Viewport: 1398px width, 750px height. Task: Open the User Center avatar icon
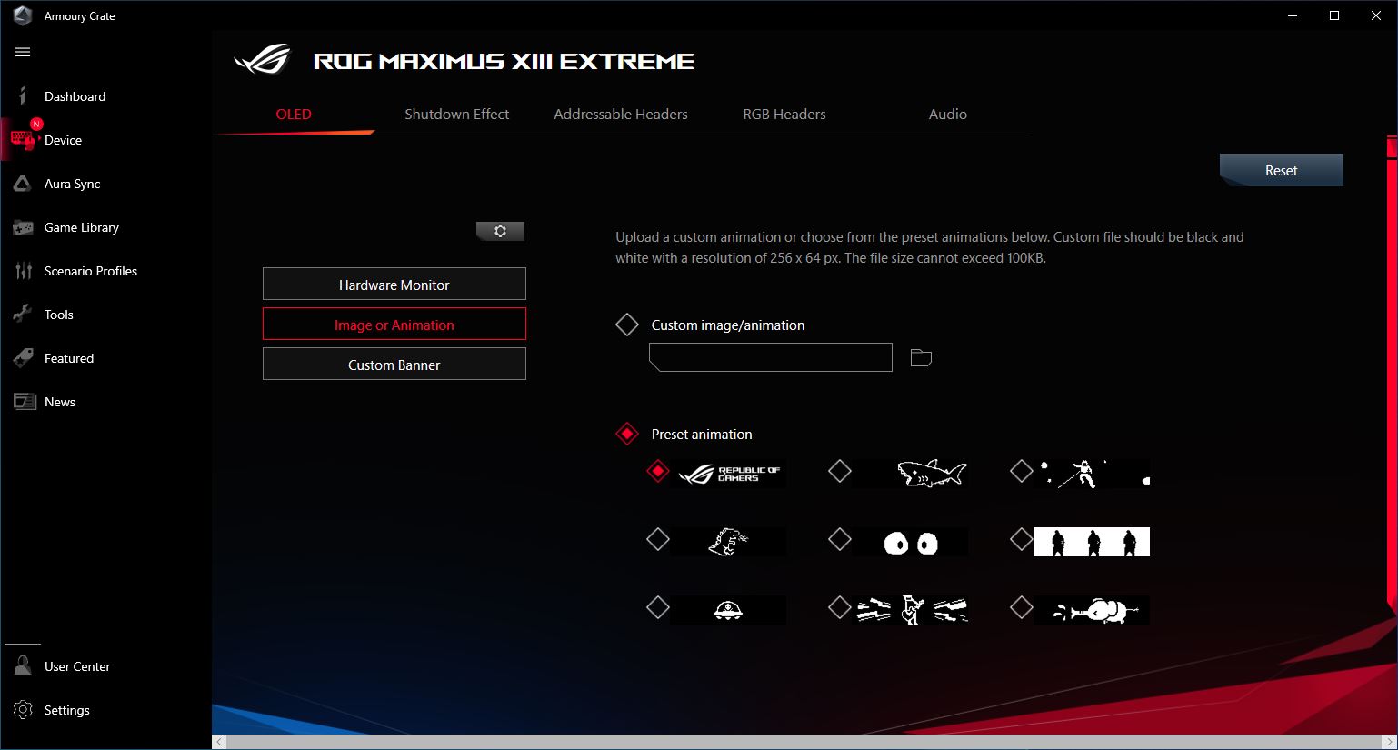pos(23,666)
